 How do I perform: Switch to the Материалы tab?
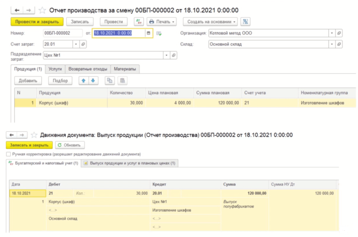125,69
